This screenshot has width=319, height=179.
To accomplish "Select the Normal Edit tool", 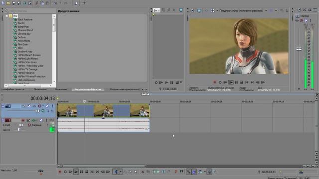I will click(116, 172).
